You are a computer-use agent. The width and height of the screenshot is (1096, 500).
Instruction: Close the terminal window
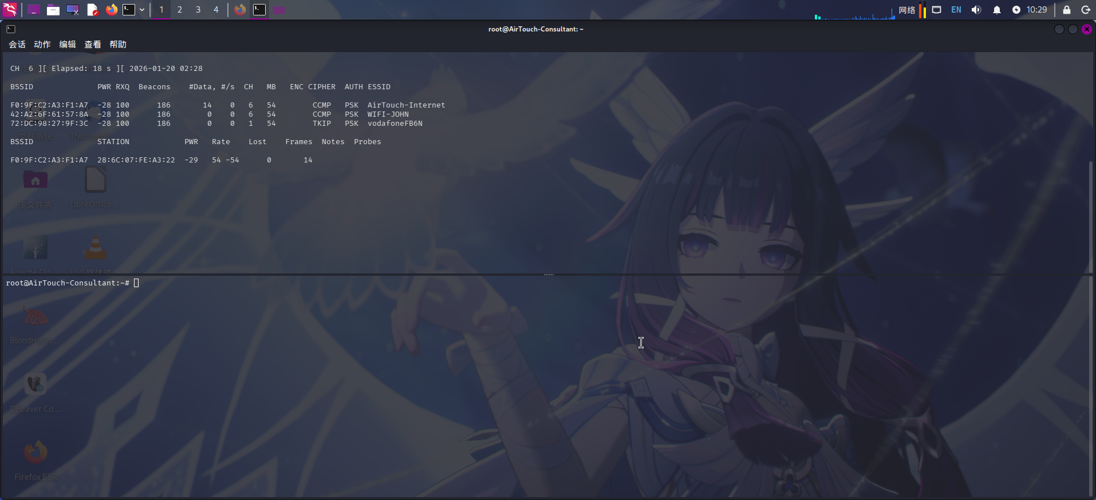(x=1087, y=29)
